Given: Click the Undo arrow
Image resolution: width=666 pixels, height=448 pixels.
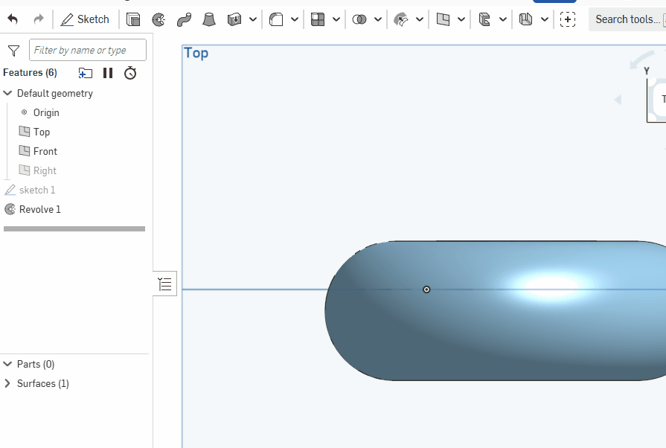Looking at the screenshot, I should click(13, 19).
